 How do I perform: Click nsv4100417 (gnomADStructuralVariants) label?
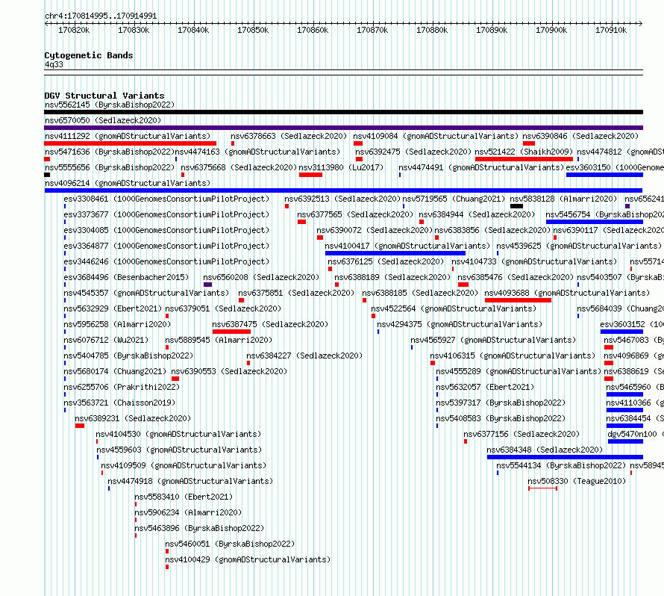click(x=407, y=246)
